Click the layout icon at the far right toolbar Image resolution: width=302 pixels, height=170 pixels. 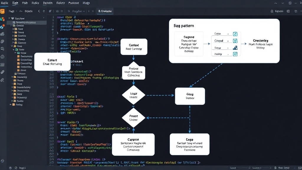(x=296, y=11)
